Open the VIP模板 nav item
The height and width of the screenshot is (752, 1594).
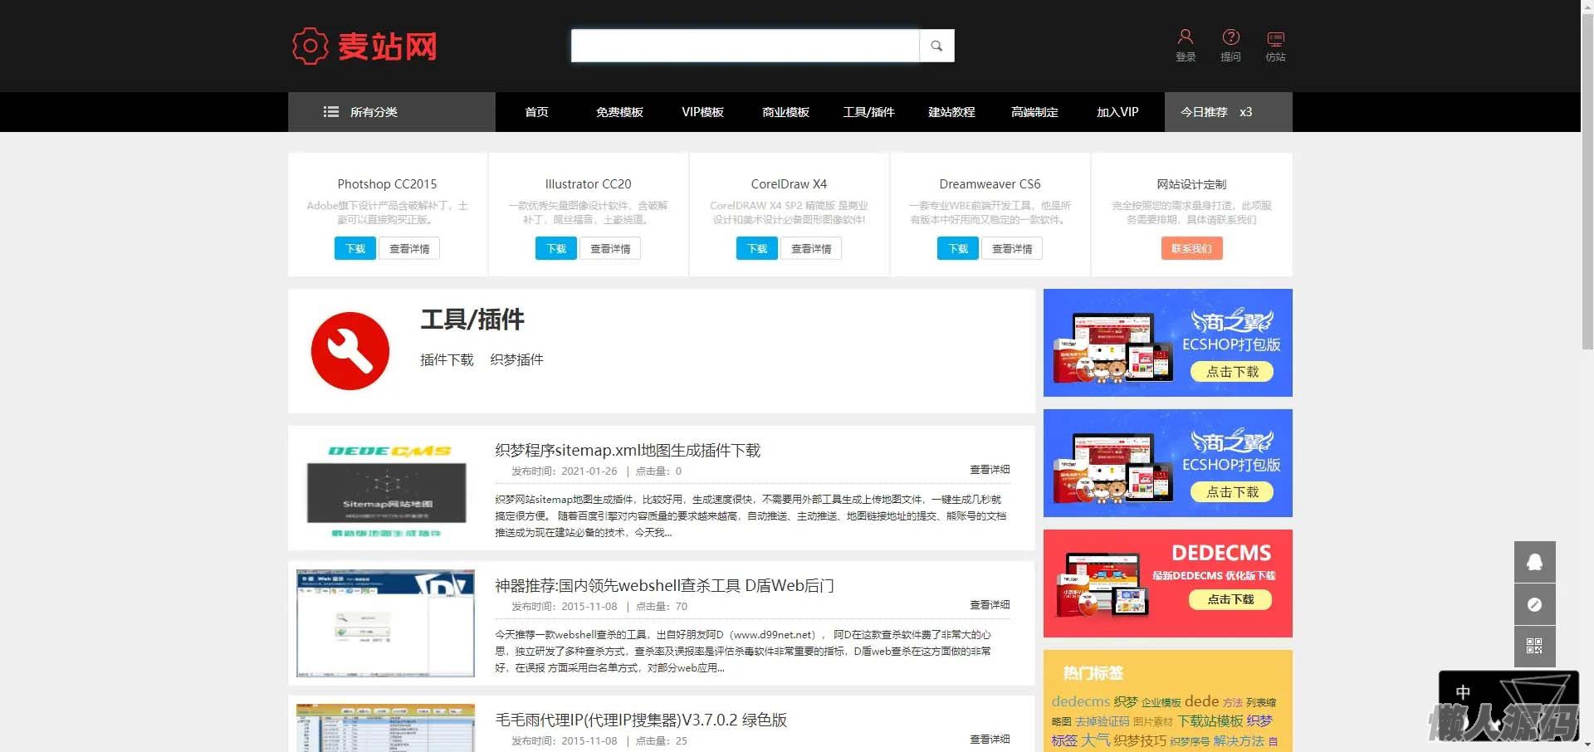pos(702,112)
